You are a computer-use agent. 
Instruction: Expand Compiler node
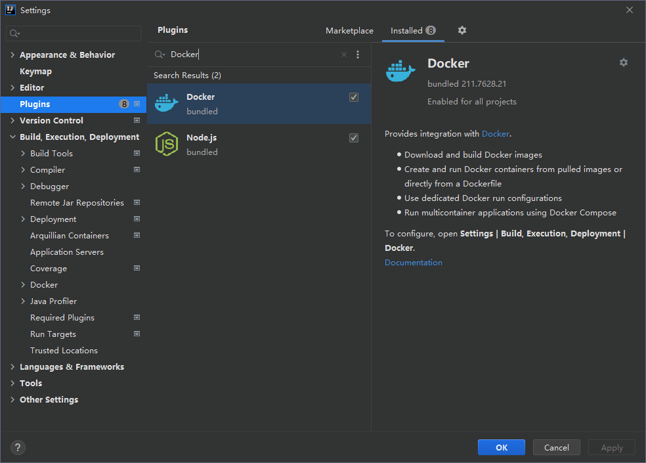pyautogui.click(x=23, y=169)
